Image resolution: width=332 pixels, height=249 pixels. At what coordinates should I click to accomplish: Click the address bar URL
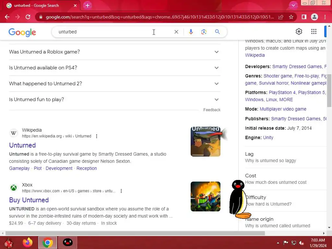(x=160, y=17)
